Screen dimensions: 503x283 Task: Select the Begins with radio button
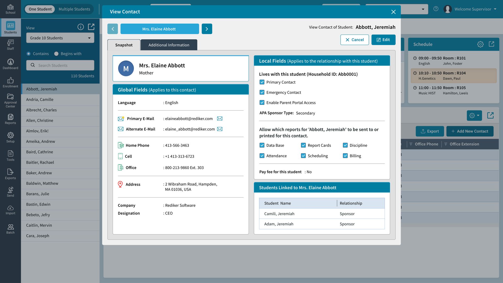coord(56,54)
